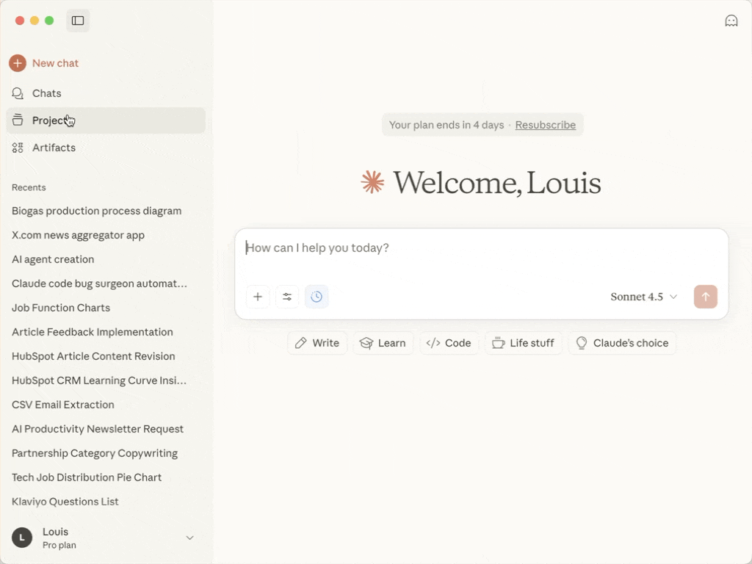Viewport: 752px width, 564px height.
Task: Select the Write suggestion chip
Action: [317, 343]
